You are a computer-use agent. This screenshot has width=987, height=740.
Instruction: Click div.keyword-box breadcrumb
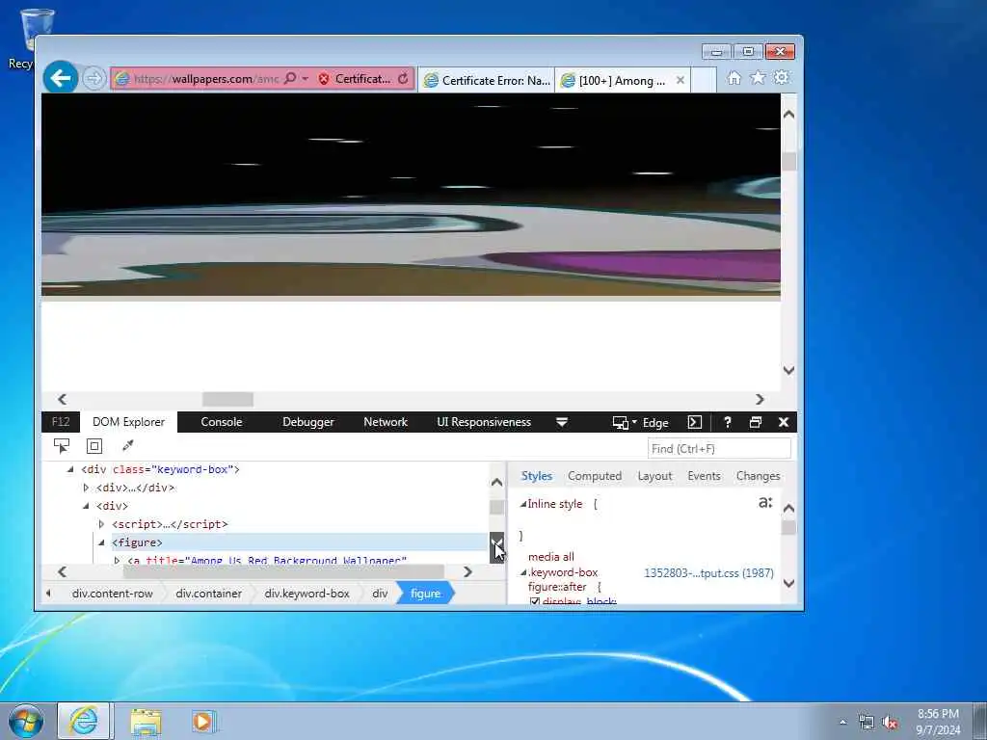click(307, 594)
